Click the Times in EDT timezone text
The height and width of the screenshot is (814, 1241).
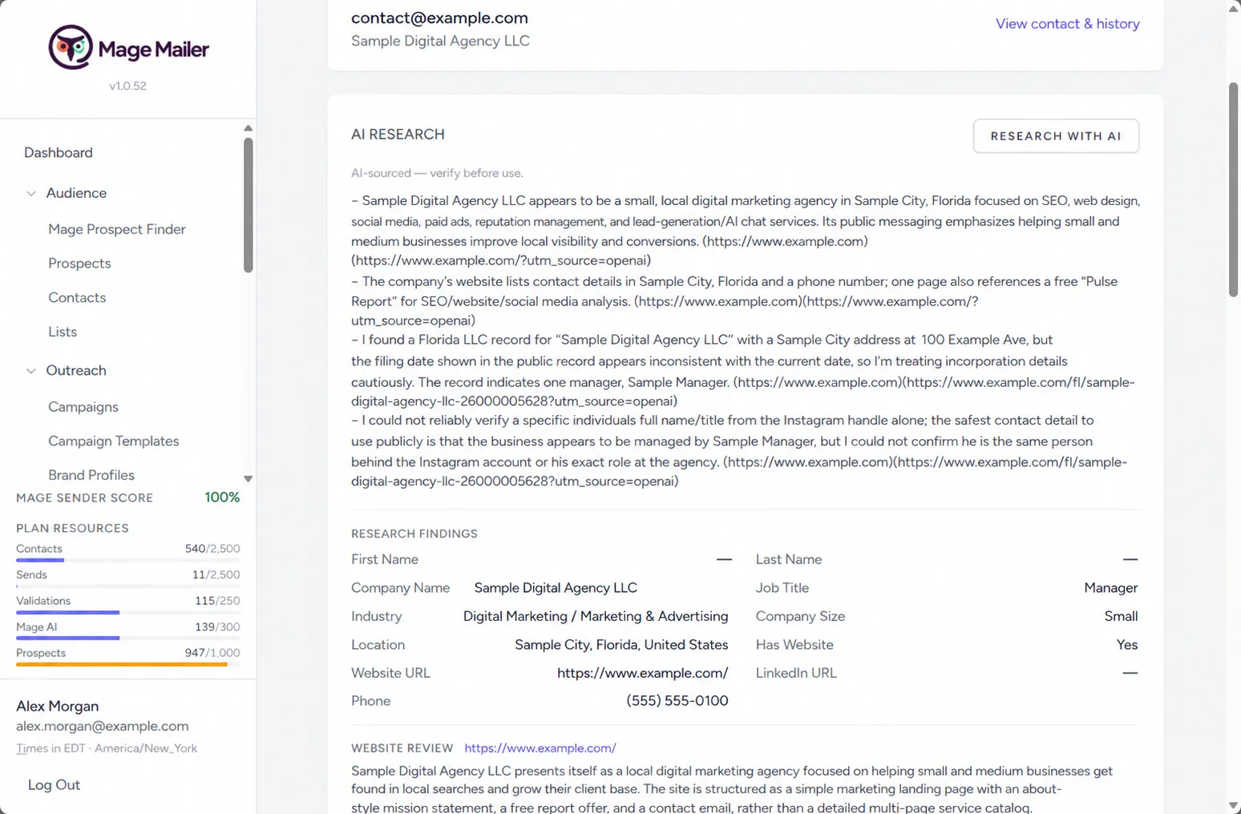[x=107, y=748]
